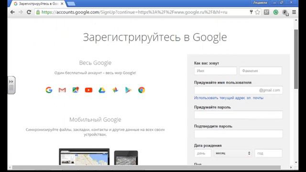This screenshot has height=172, width=306.
Task: Click the Подтвердите пароль field
Action: pos(238,134)
